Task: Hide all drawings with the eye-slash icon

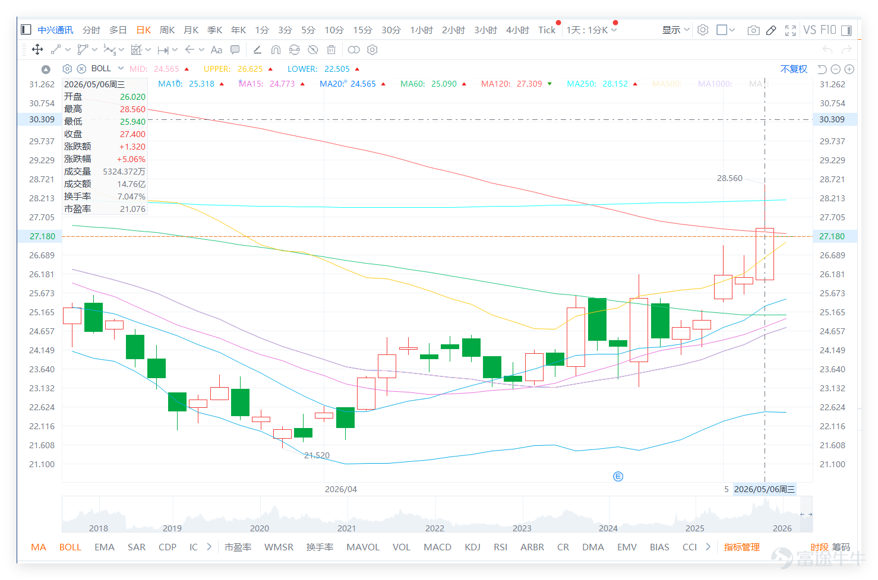Action: [313, 50]
